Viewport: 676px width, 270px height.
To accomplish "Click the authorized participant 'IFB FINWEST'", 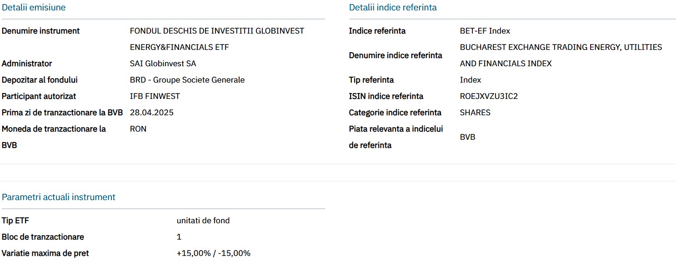I will click(x=155, y=97).
